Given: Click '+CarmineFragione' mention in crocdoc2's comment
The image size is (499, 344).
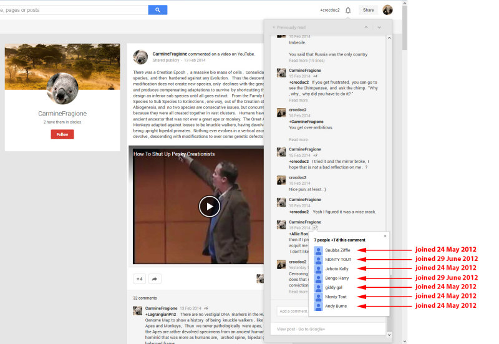Looking at the screenshot, I should click(306, 122).
